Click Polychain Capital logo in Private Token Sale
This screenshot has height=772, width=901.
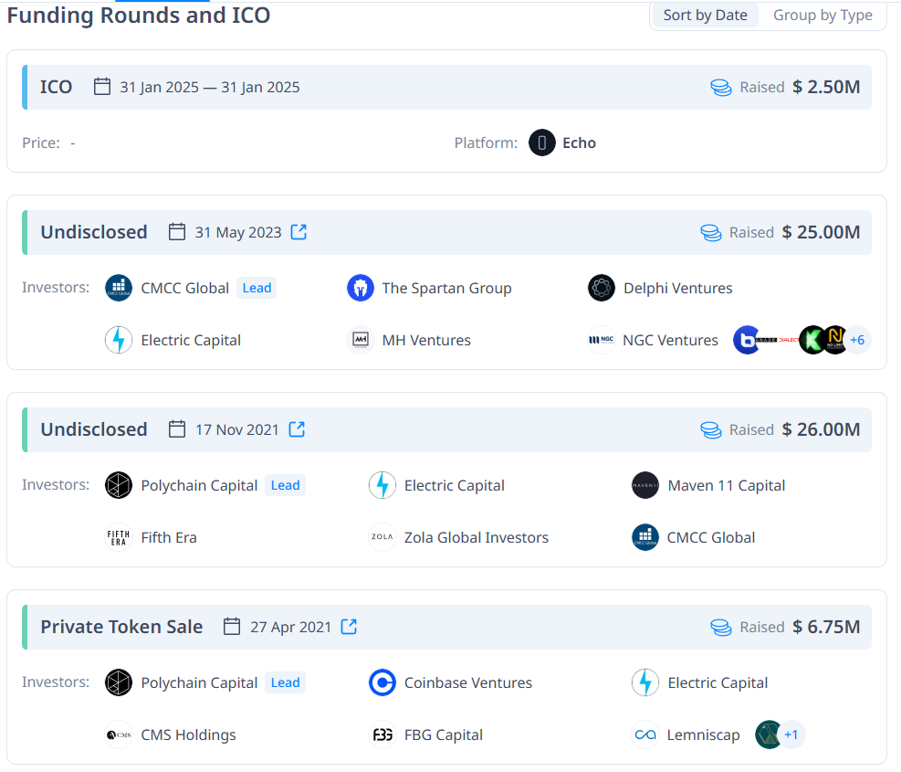(x=119, y=682)
